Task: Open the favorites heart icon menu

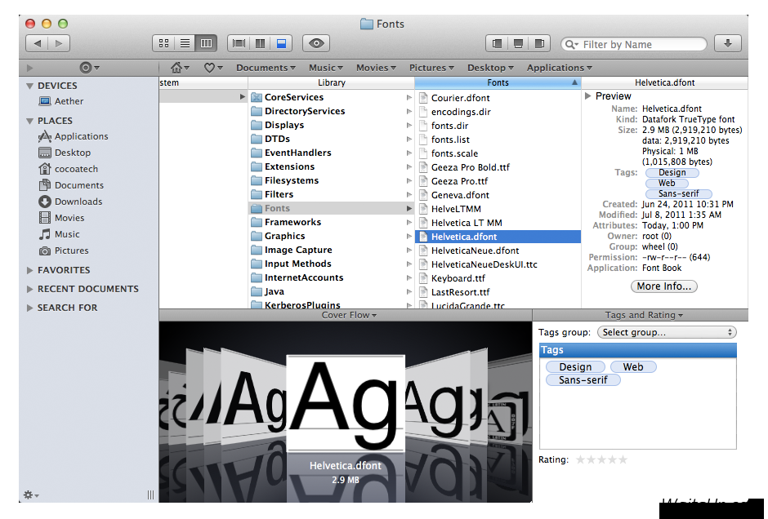Action: (x=212, y=68)
